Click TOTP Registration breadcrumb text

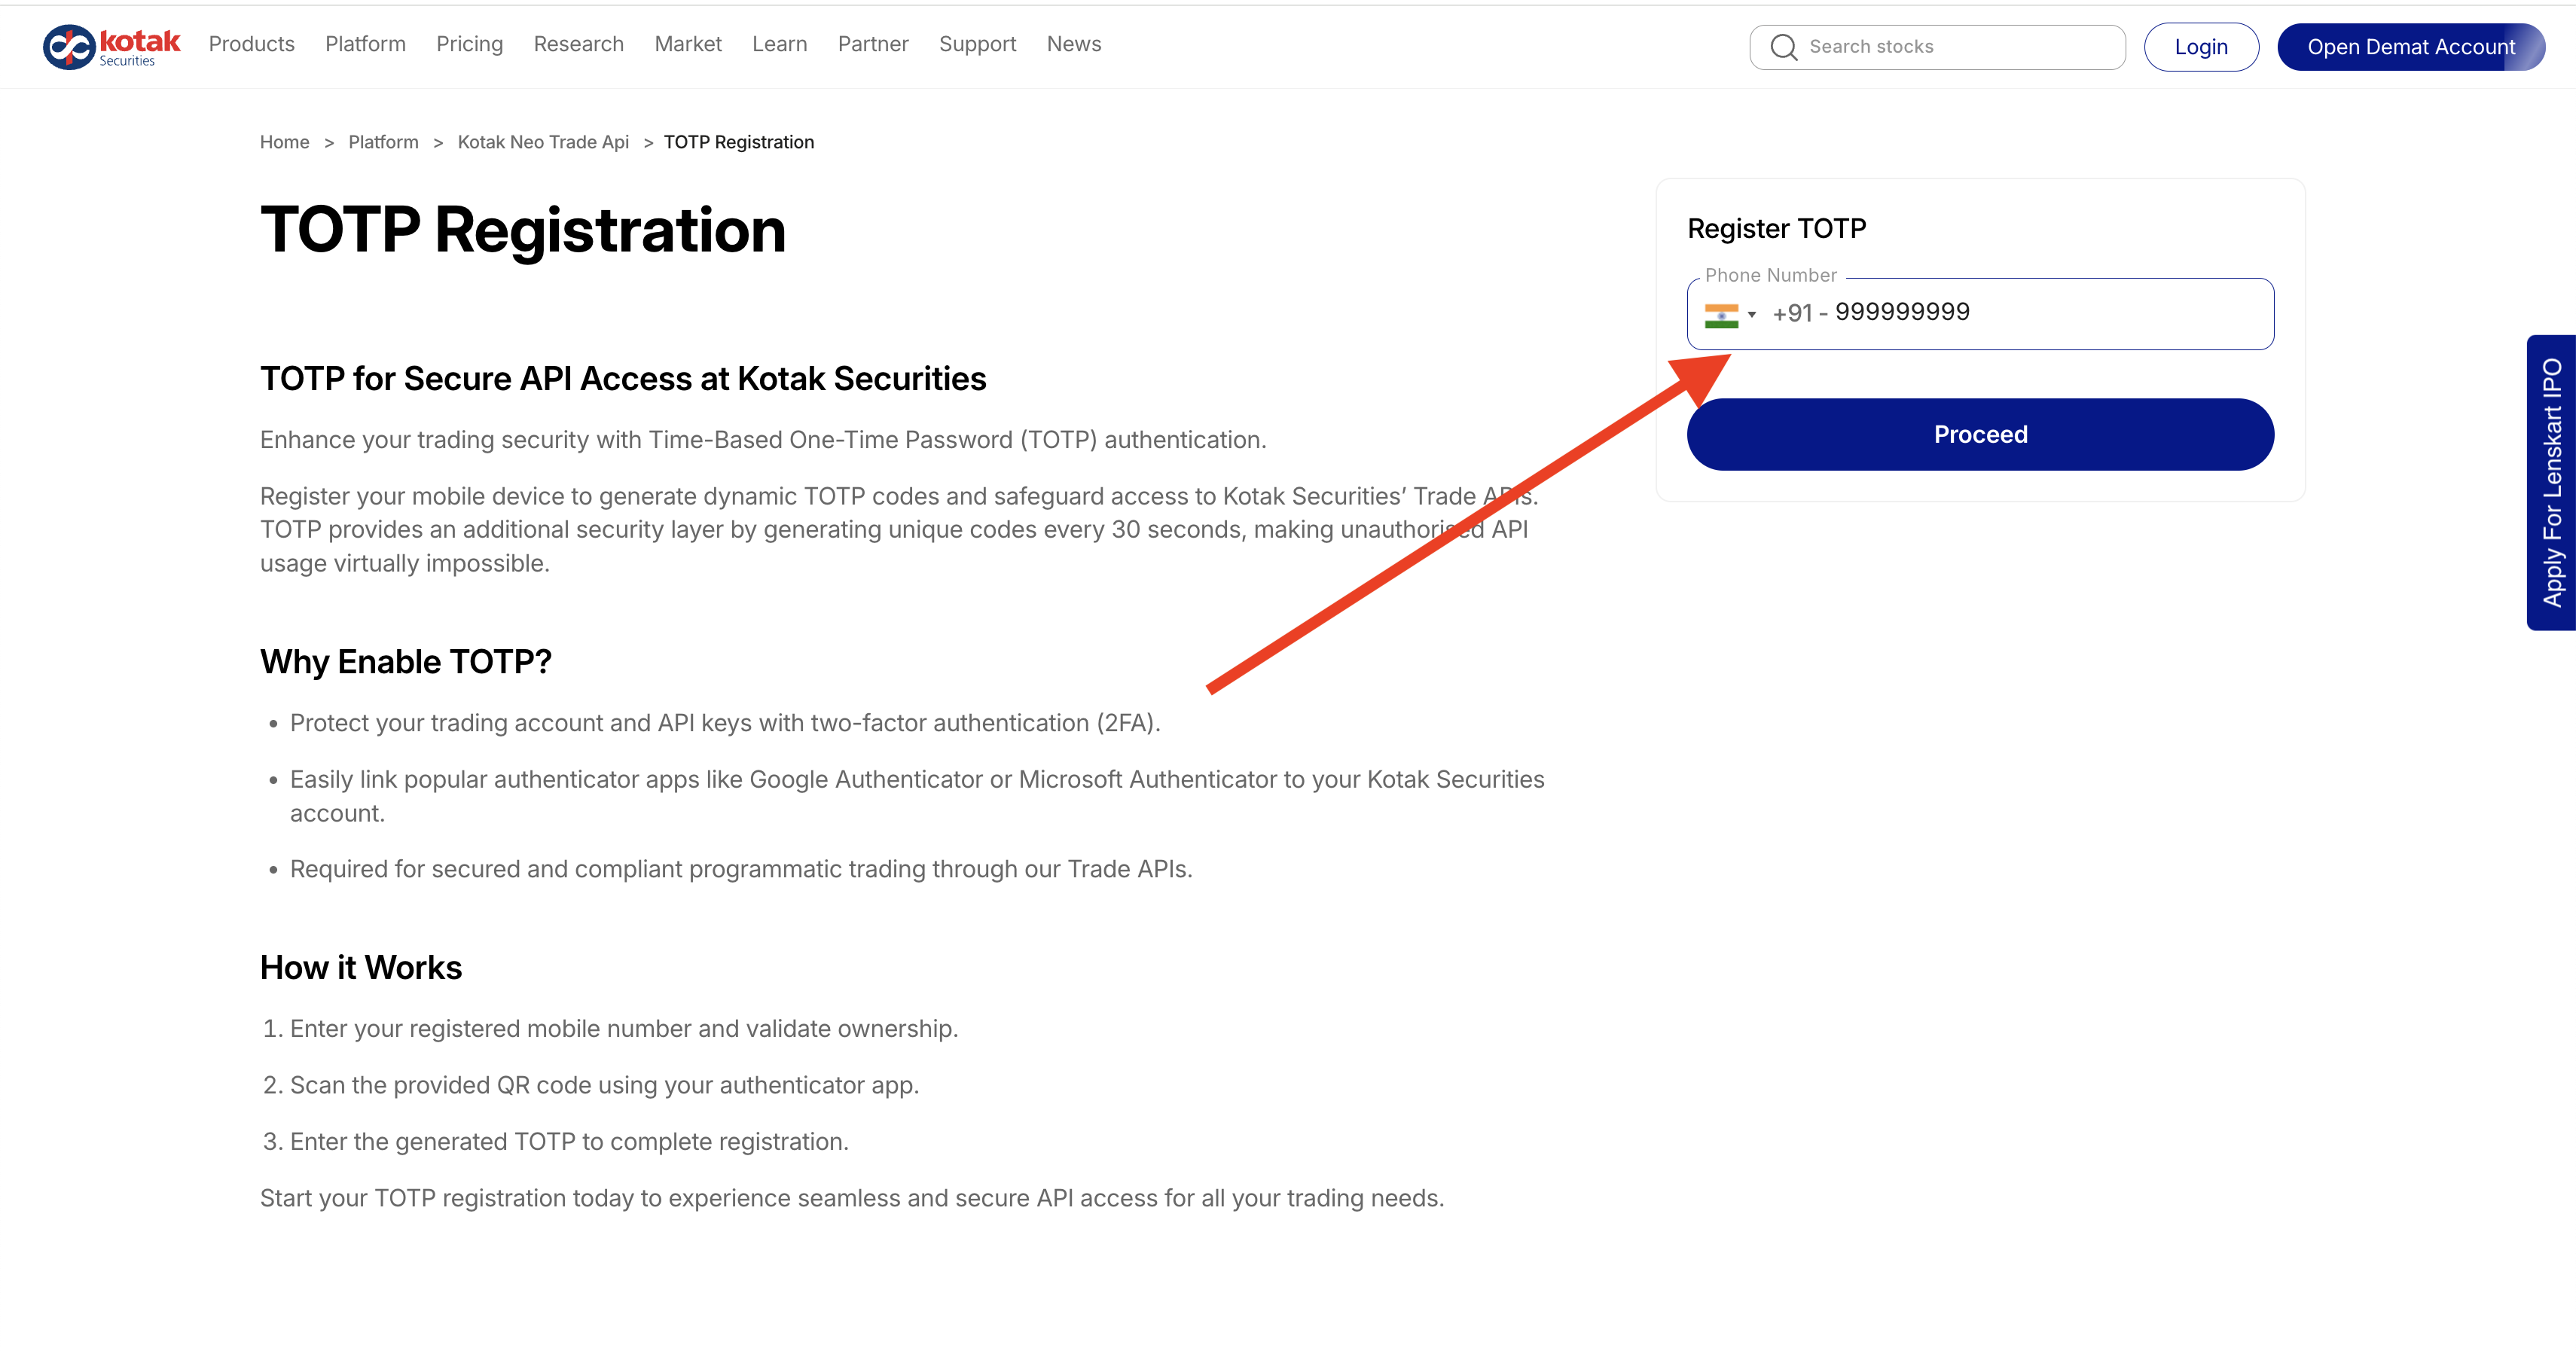(x=739, y=142)
